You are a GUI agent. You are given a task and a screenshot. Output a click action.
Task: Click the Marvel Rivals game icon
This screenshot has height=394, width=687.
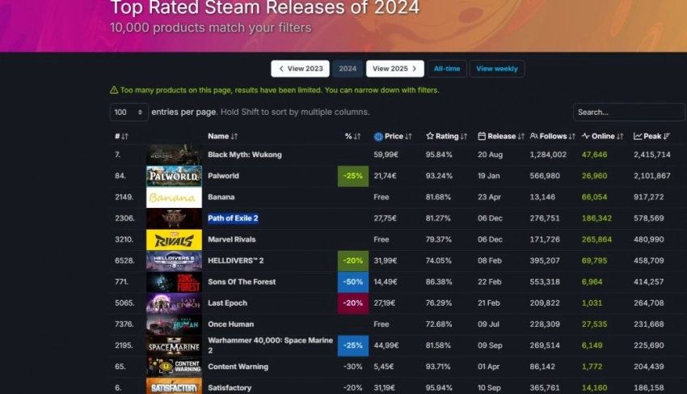[x=174, y=240]
